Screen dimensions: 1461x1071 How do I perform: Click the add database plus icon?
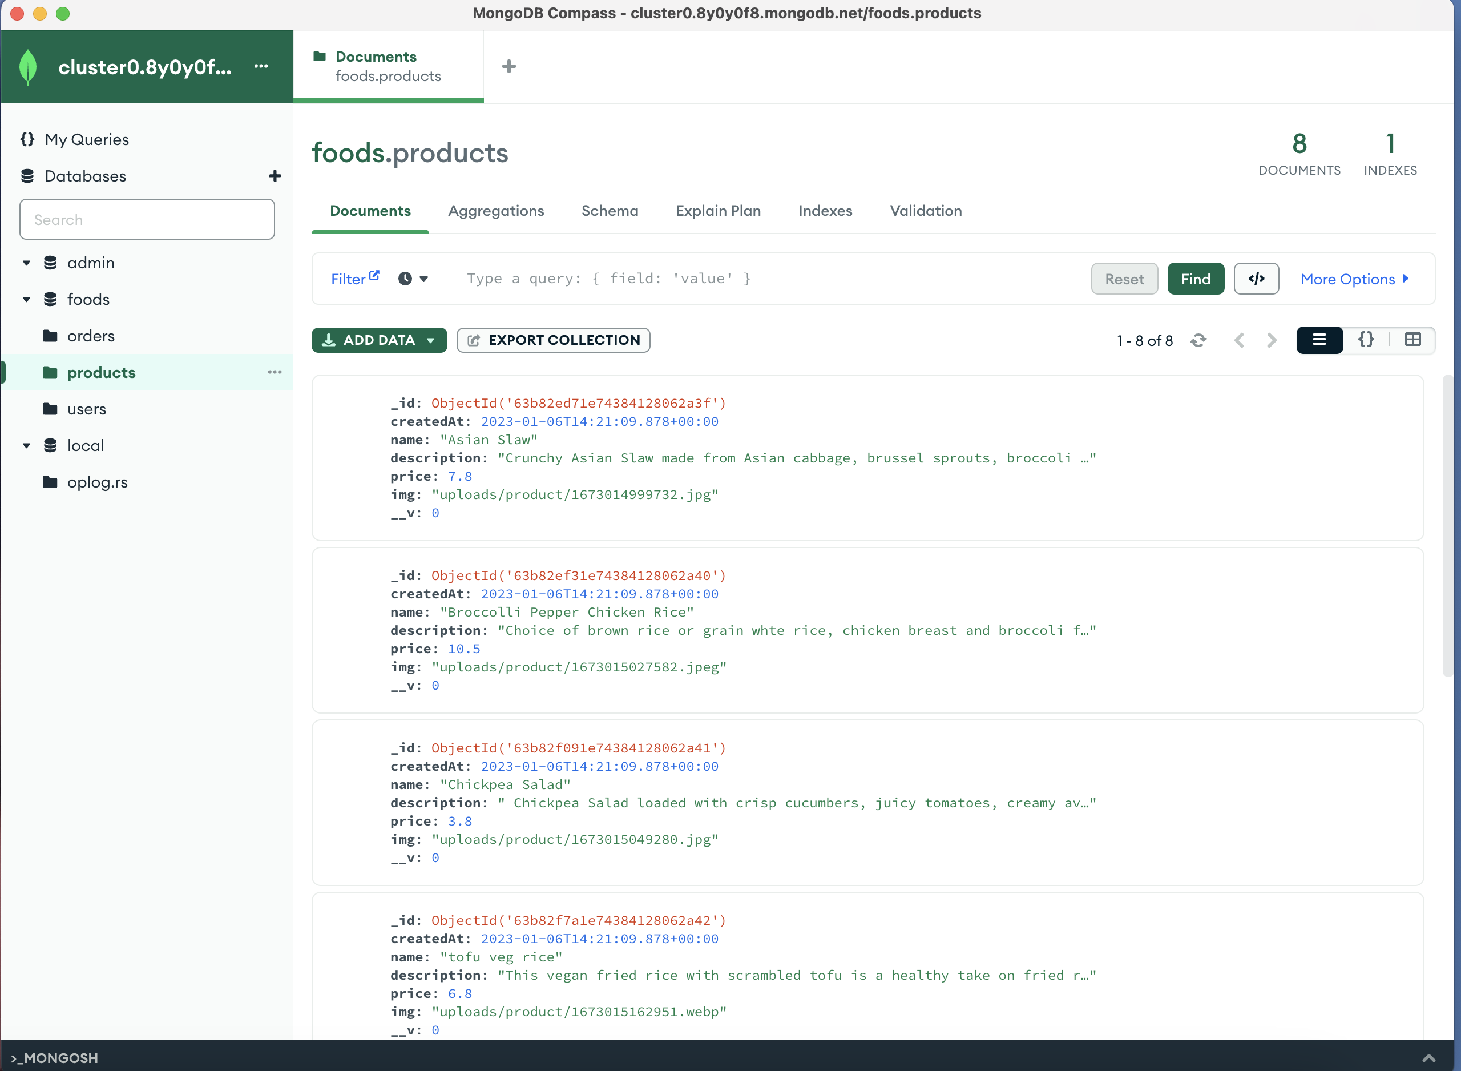coord(275,176)
